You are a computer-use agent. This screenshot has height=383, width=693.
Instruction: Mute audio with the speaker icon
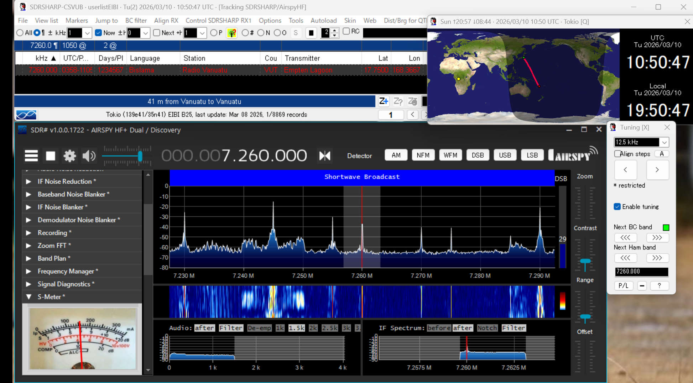click(89, 156)
